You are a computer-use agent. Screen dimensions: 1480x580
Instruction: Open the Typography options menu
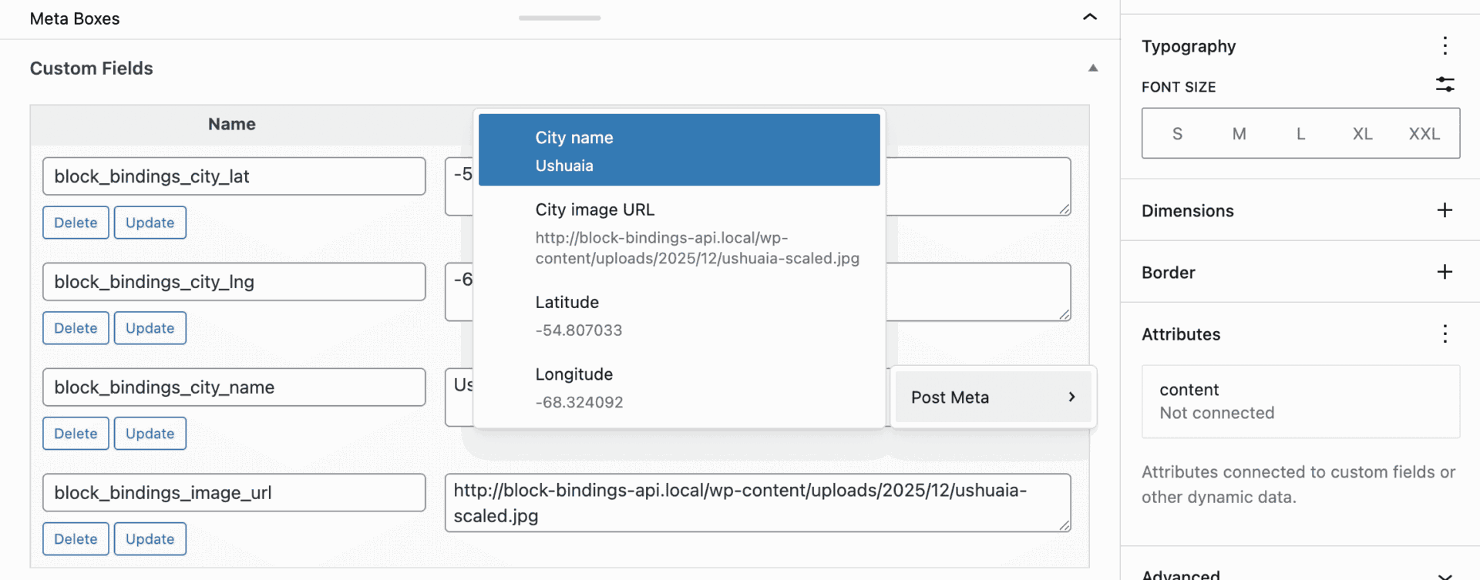[x=1445, y=45]
